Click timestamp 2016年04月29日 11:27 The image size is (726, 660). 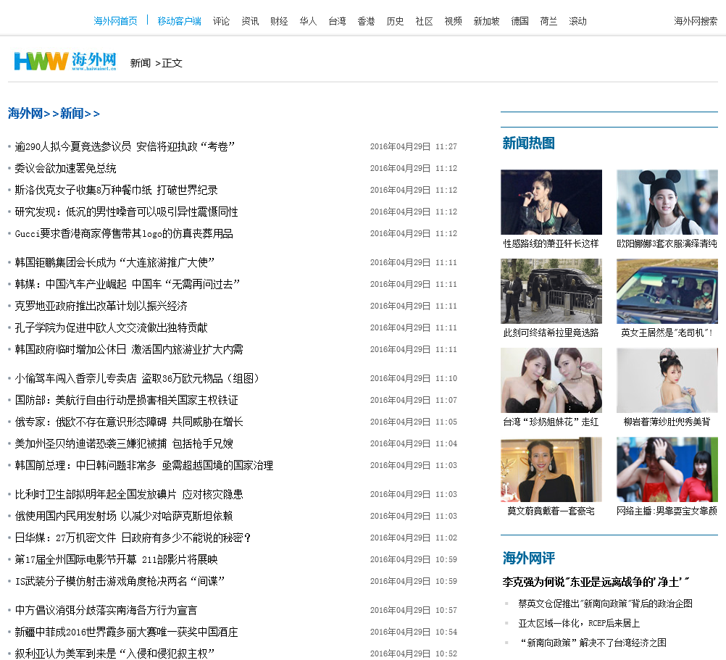pyautogui.click(x=414, y=147)
